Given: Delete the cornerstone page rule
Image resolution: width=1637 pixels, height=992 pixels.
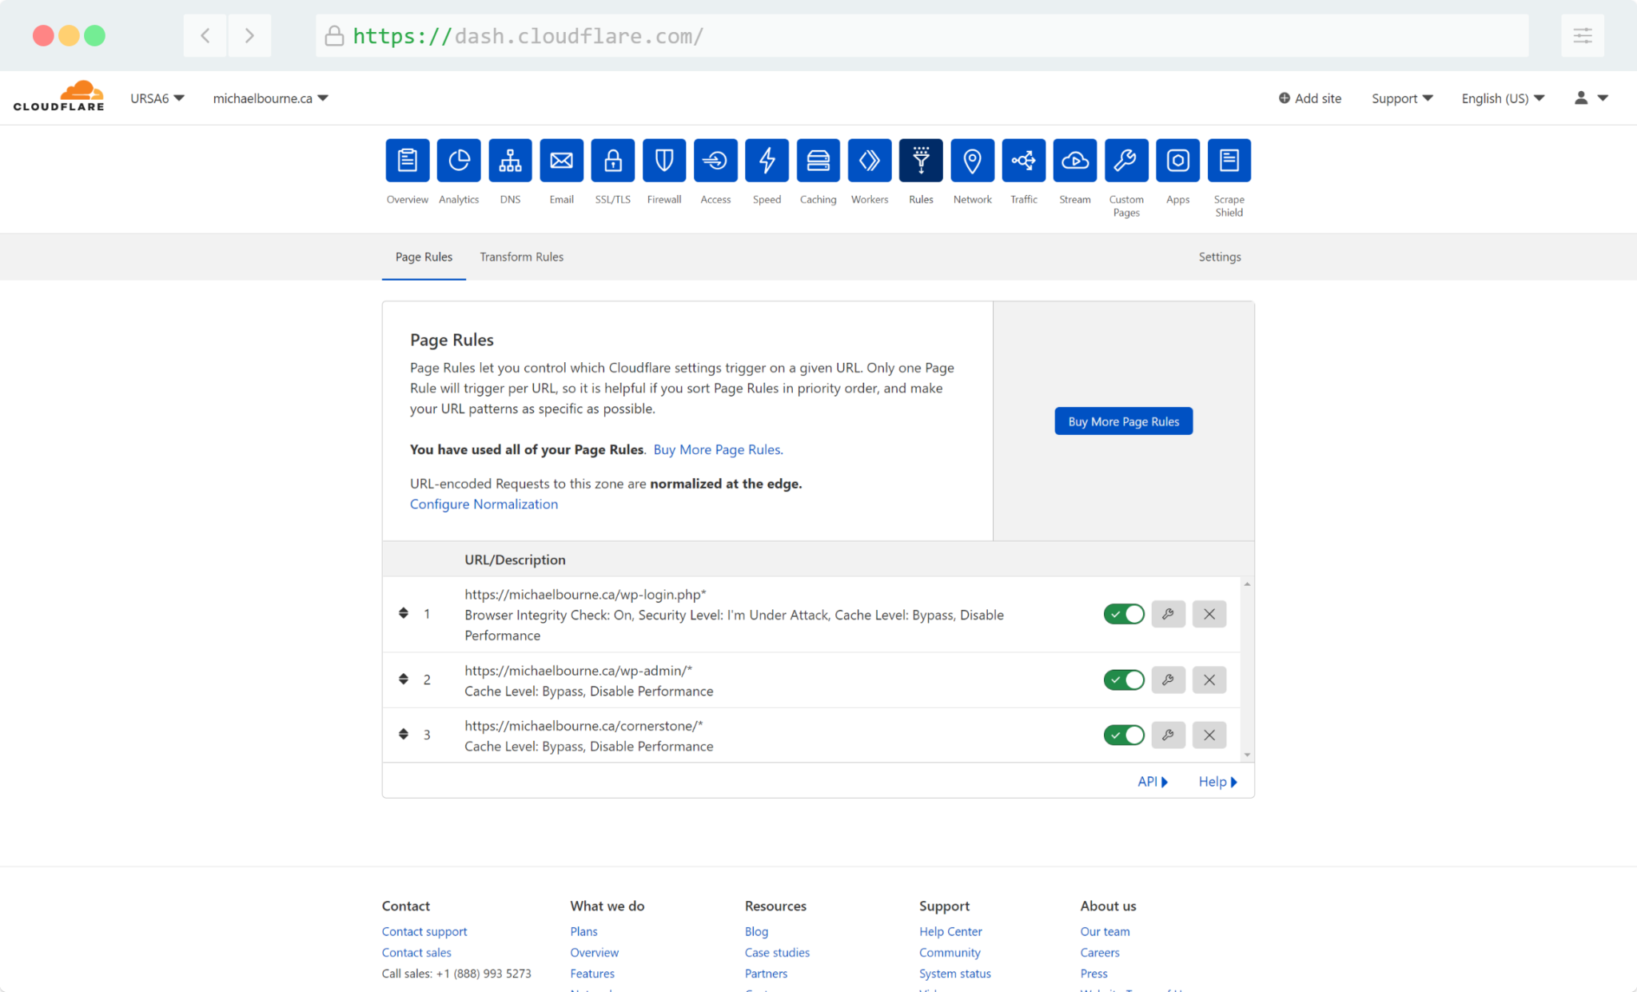Looking at the screenshot, I should tap(1209, 735).
